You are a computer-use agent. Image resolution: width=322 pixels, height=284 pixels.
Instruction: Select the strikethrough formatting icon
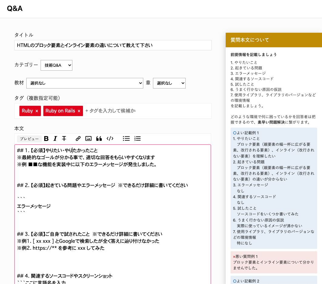tap(64, 139)
